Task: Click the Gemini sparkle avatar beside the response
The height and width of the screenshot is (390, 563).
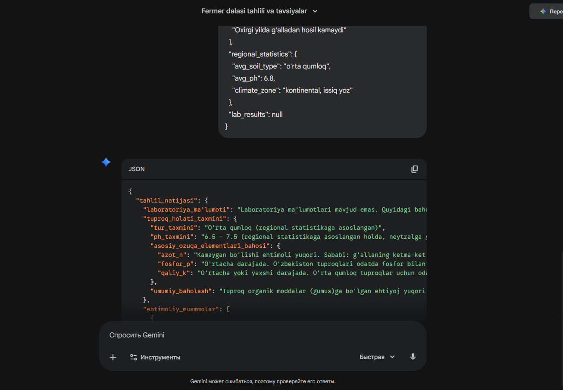Action: point(106,162)
